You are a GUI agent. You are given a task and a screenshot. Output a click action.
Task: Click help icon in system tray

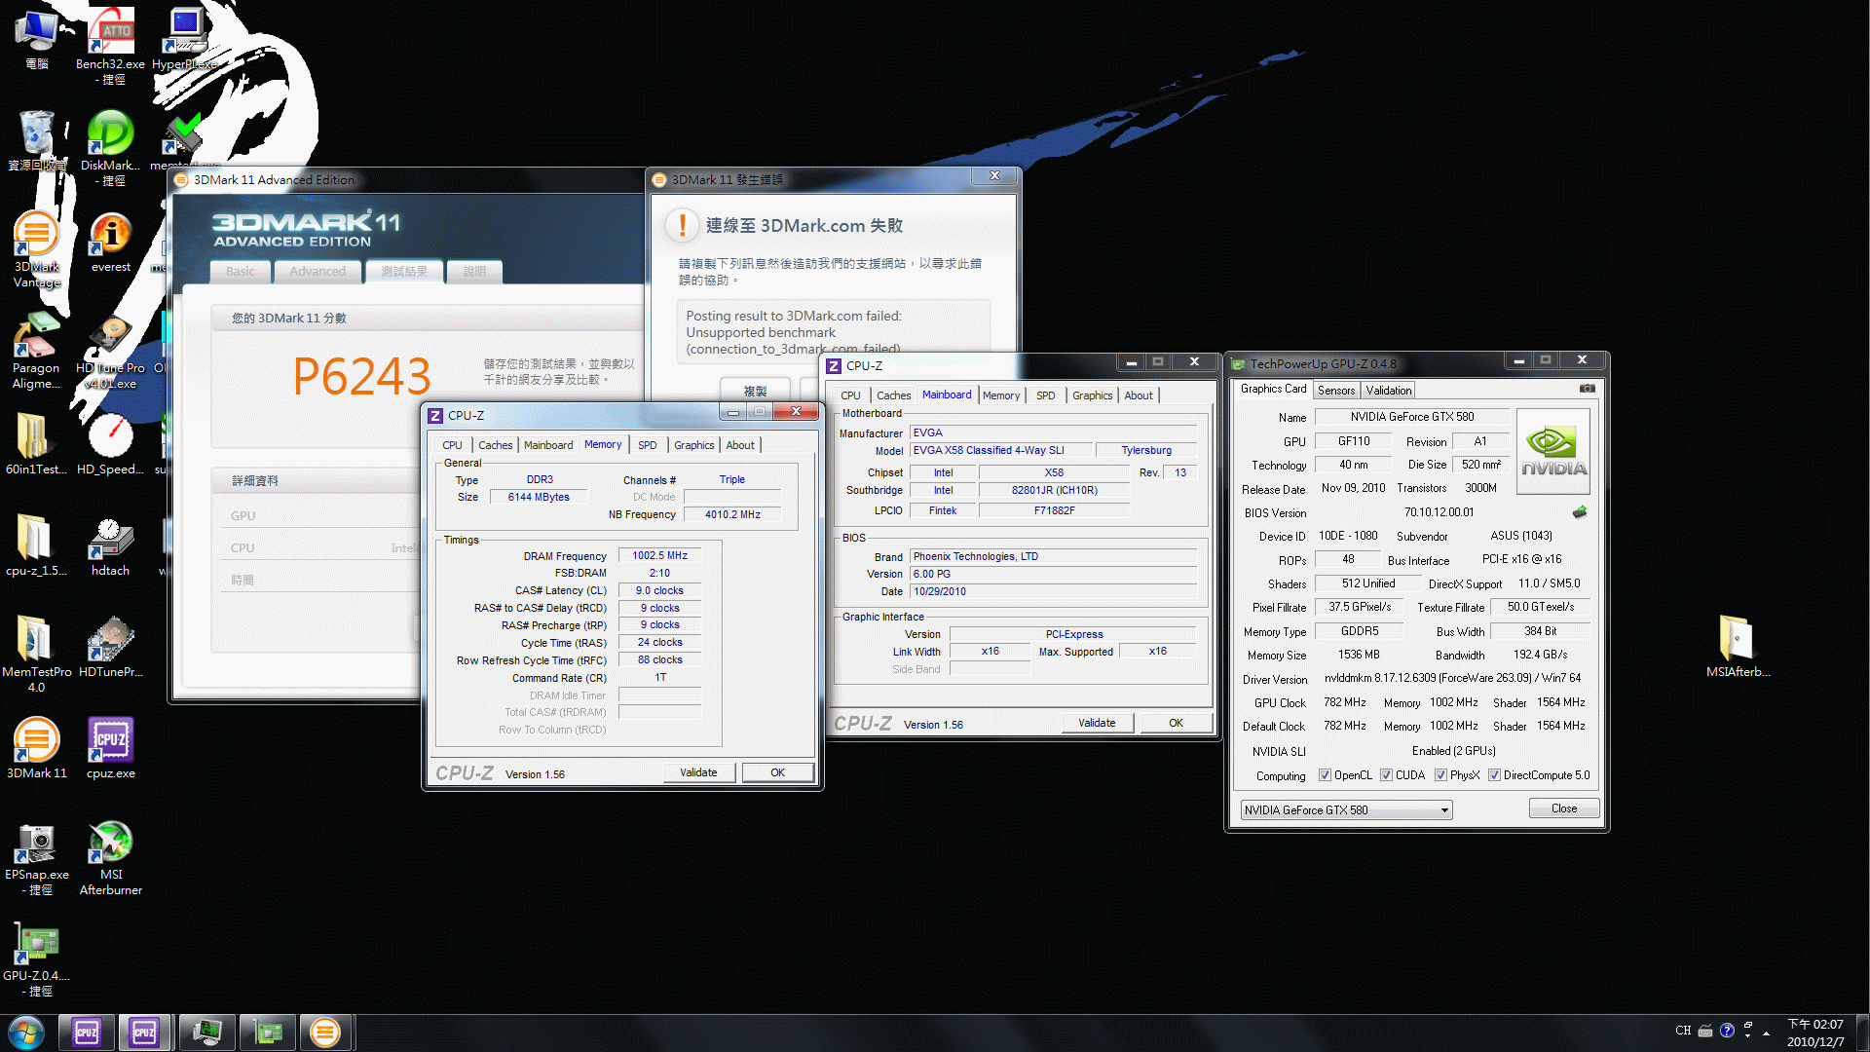click(1727, 1031)
